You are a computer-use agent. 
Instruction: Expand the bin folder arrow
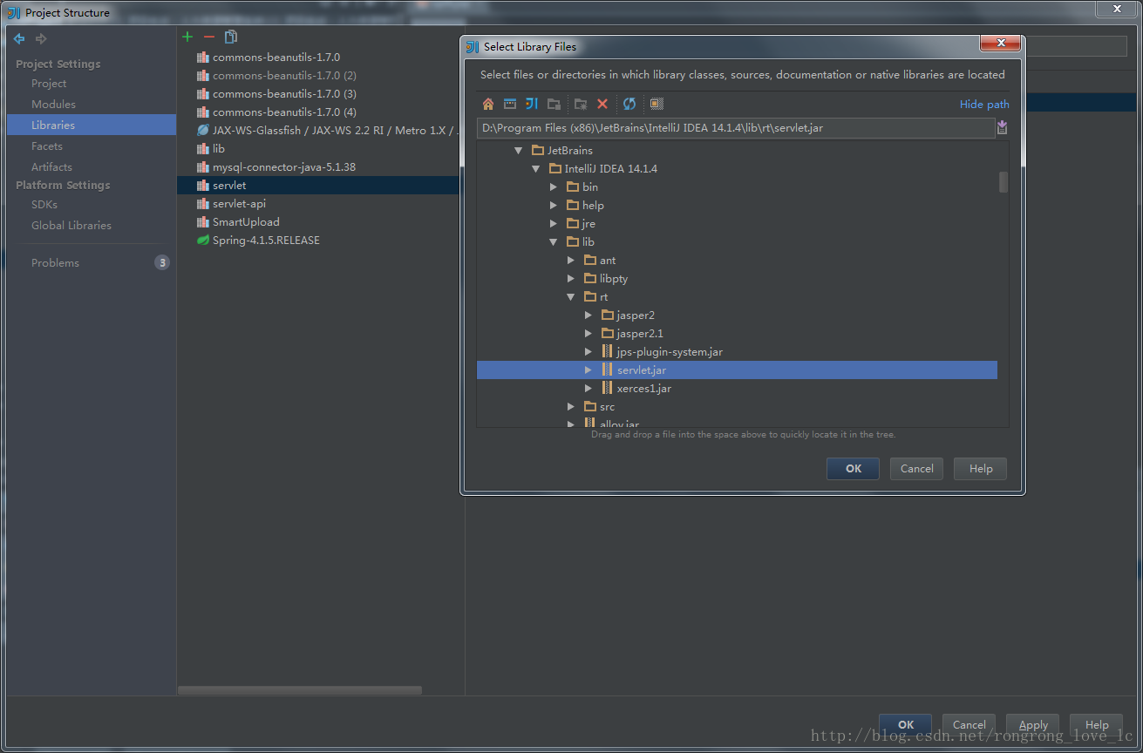[554, 187]
